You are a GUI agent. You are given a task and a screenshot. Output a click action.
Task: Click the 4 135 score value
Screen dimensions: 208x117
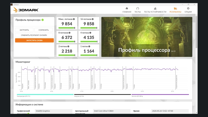(x=89, y=37)
